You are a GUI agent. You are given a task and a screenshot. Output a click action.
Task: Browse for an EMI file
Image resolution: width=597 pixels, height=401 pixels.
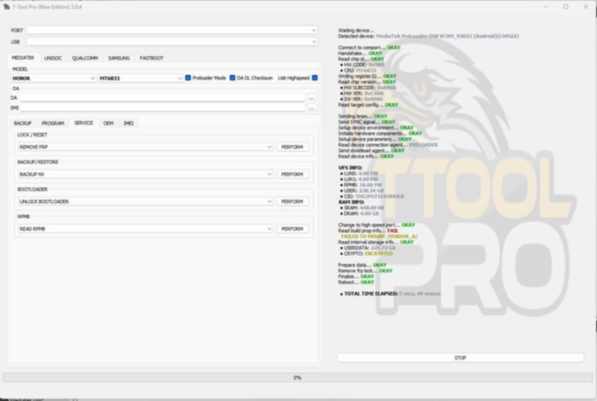(312, 108)
